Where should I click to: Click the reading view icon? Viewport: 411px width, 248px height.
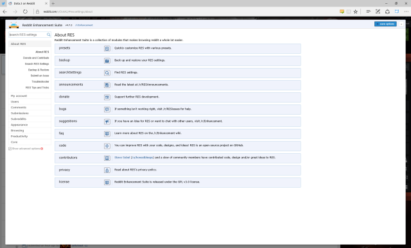349,12
